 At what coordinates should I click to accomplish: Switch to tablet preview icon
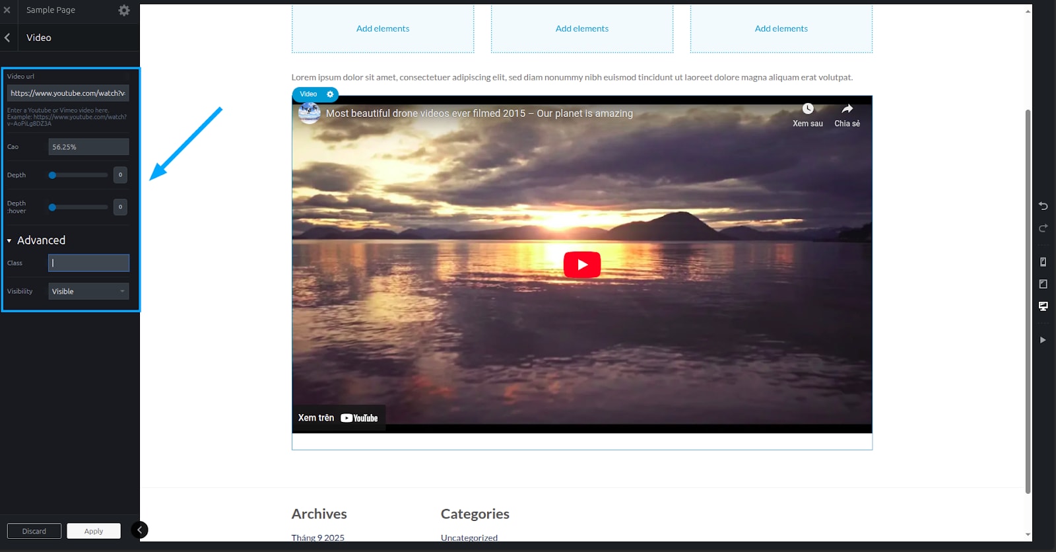[x=1043, y=284]
